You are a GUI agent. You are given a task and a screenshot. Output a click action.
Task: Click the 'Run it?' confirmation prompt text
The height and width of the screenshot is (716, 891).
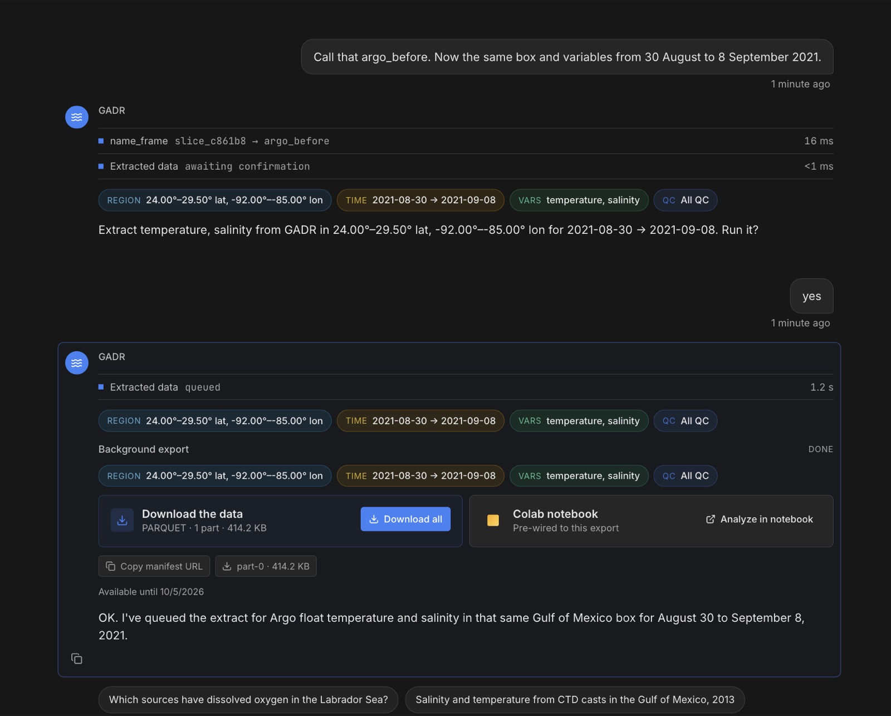[x=740, y=230]
